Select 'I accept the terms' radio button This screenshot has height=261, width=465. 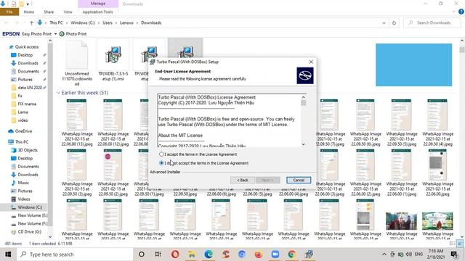pos(161,154)
